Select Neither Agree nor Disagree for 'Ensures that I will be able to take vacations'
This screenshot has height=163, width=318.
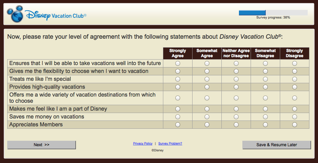[236, 63]
